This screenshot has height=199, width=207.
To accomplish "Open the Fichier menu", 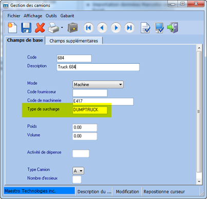I will click(x=14, y=16).
